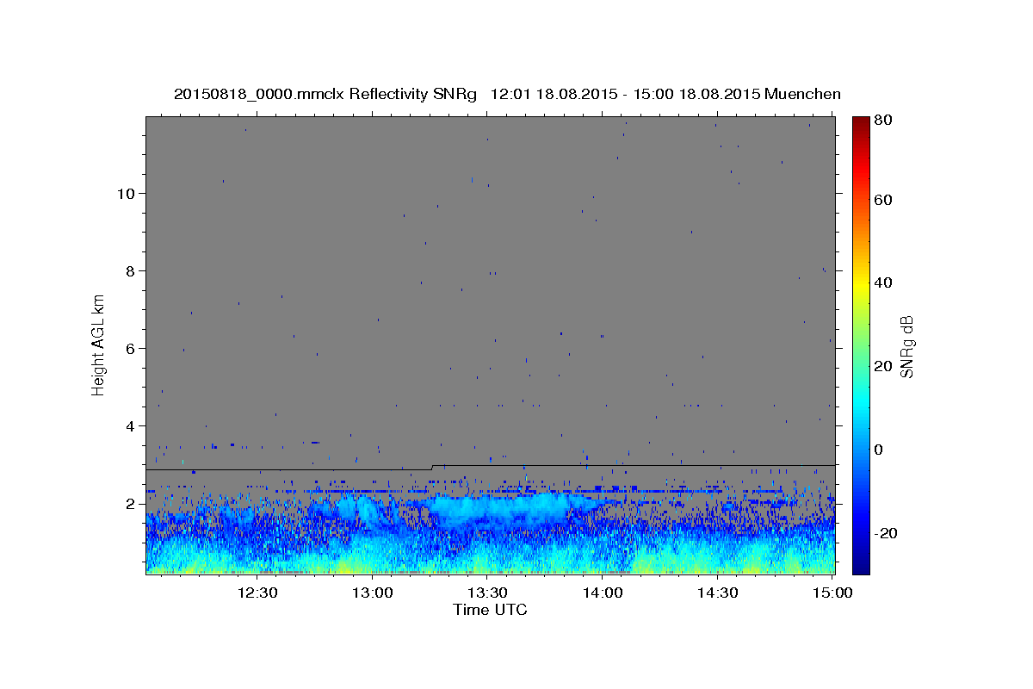
Task: Click the step in the black line
Action: pyautogui.click(x=432, y=468)
